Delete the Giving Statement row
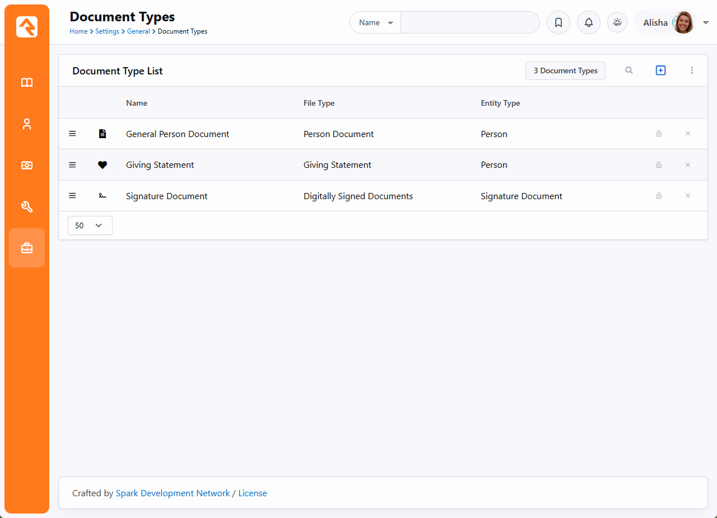Image resolution: width=717 pixels, height=518 pixels. pos(688,165)
